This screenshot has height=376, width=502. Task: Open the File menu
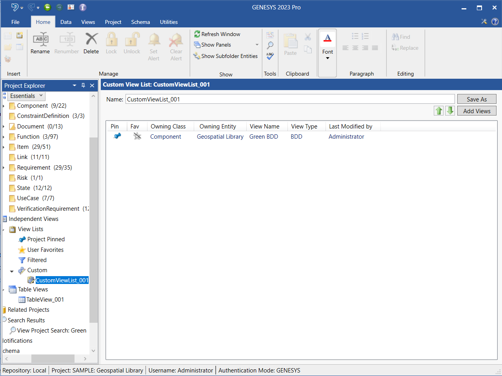click(x=15, y=22)
